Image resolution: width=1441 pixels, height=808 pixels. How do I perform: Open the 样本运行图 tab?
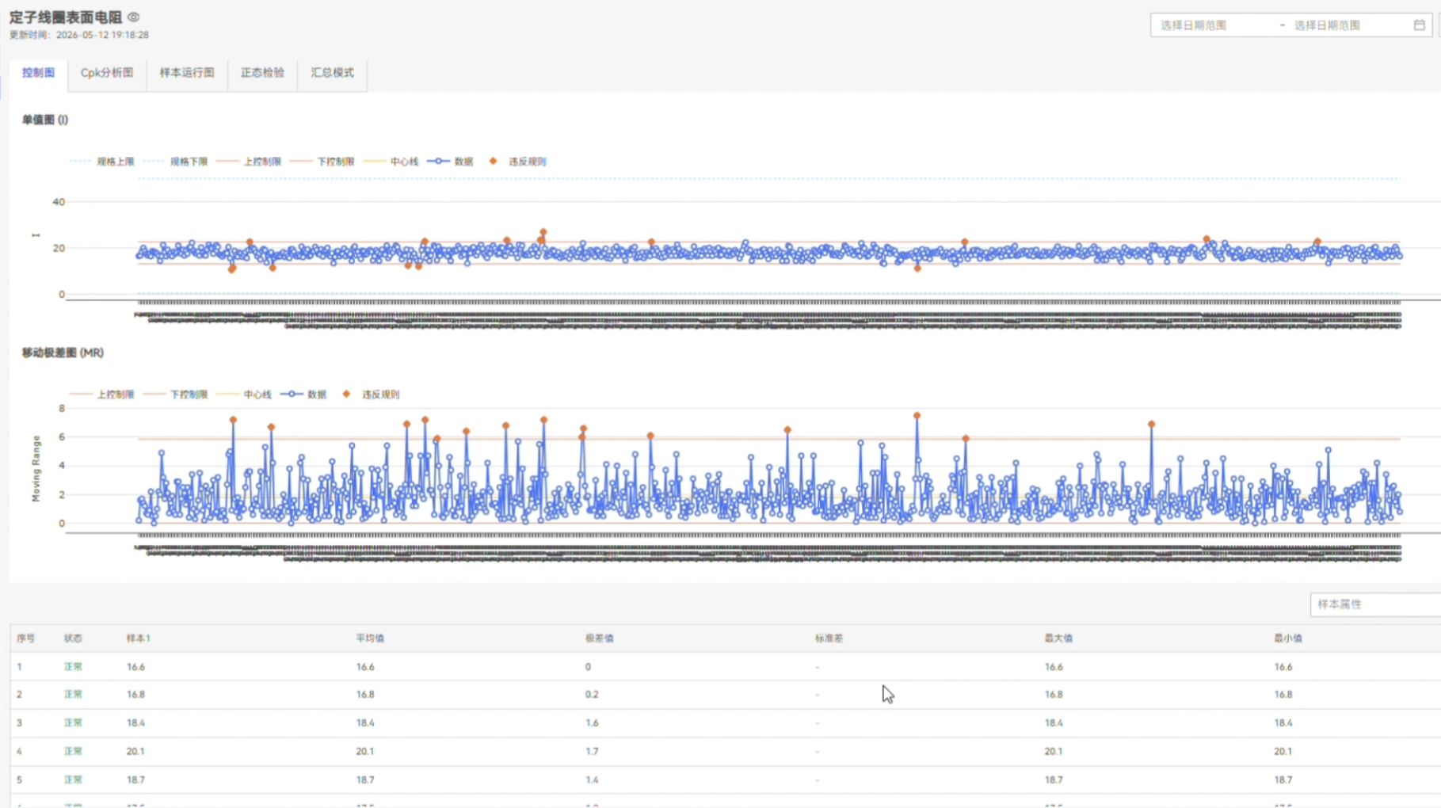pos(187,73)
